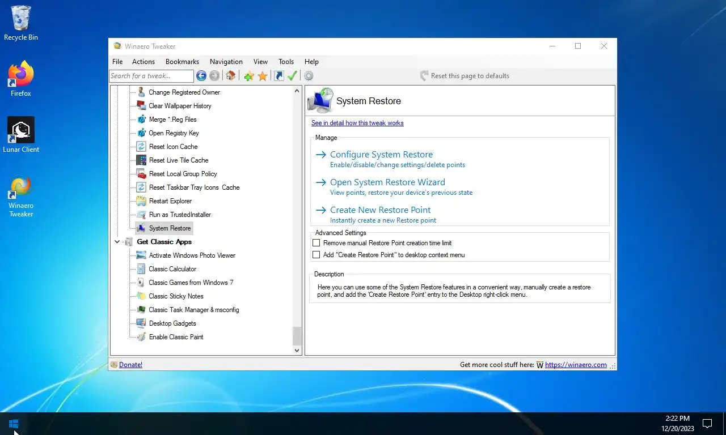Open the File menu
This screenshot has height=435, width=726.
click(x=117, y=62)
